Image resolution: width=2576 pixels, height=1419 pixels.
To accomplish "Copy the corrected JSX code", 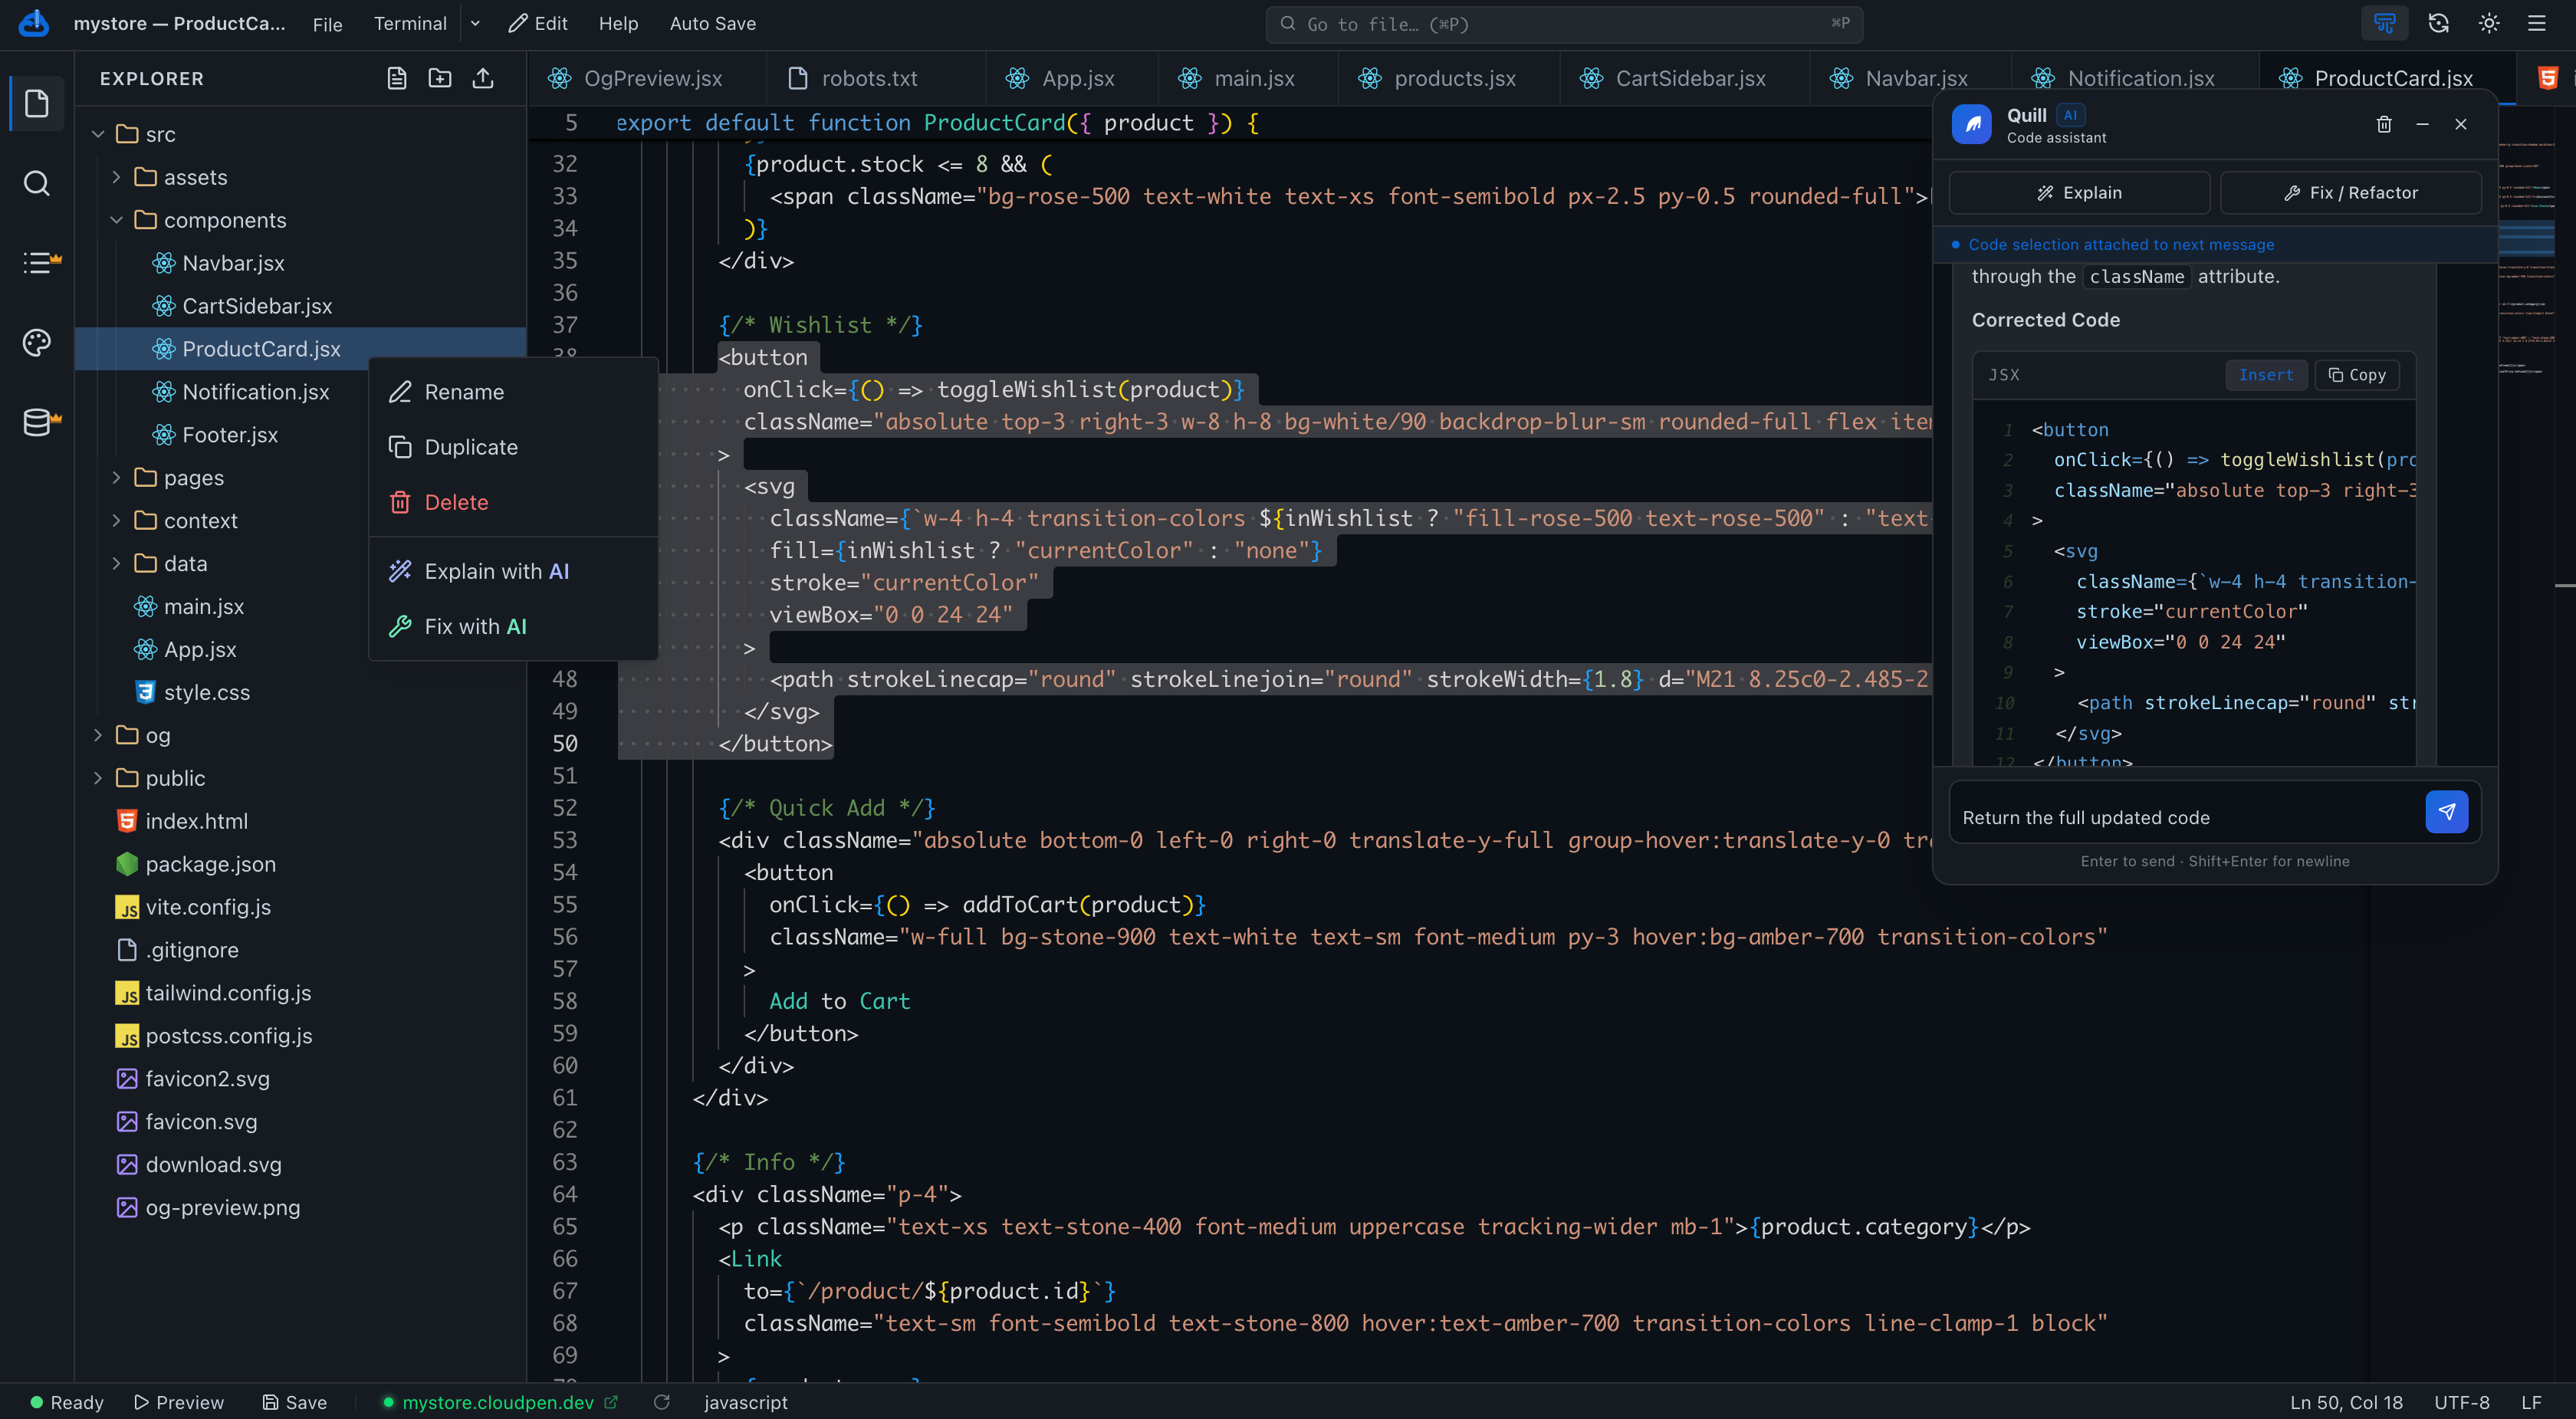I will [2356, 375].
